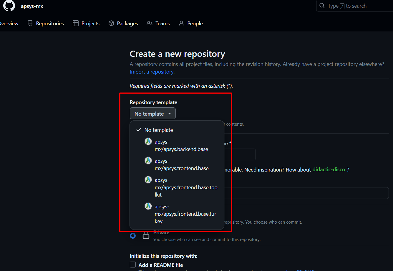The image size is (393, 271).
Task: Click the lock icon beside Private
Action: click(146, 235)
